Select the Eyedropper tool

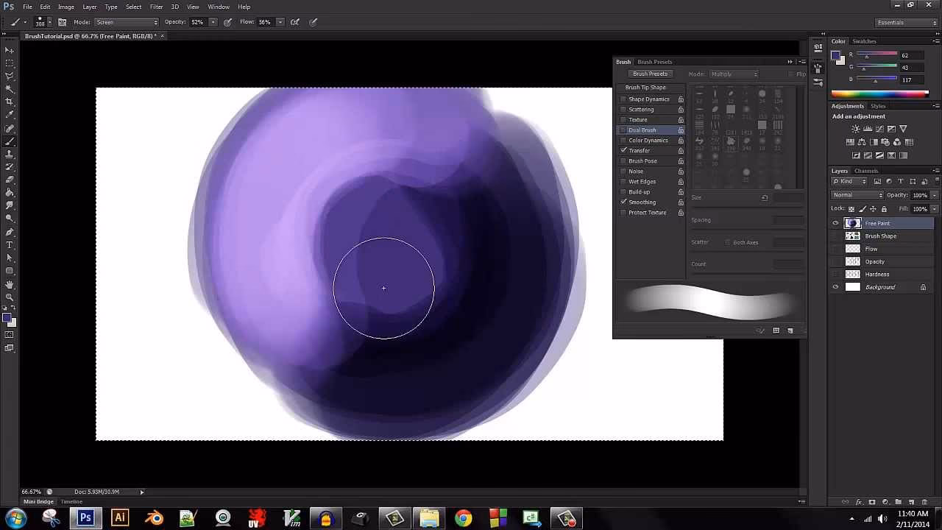pos(10,113)
